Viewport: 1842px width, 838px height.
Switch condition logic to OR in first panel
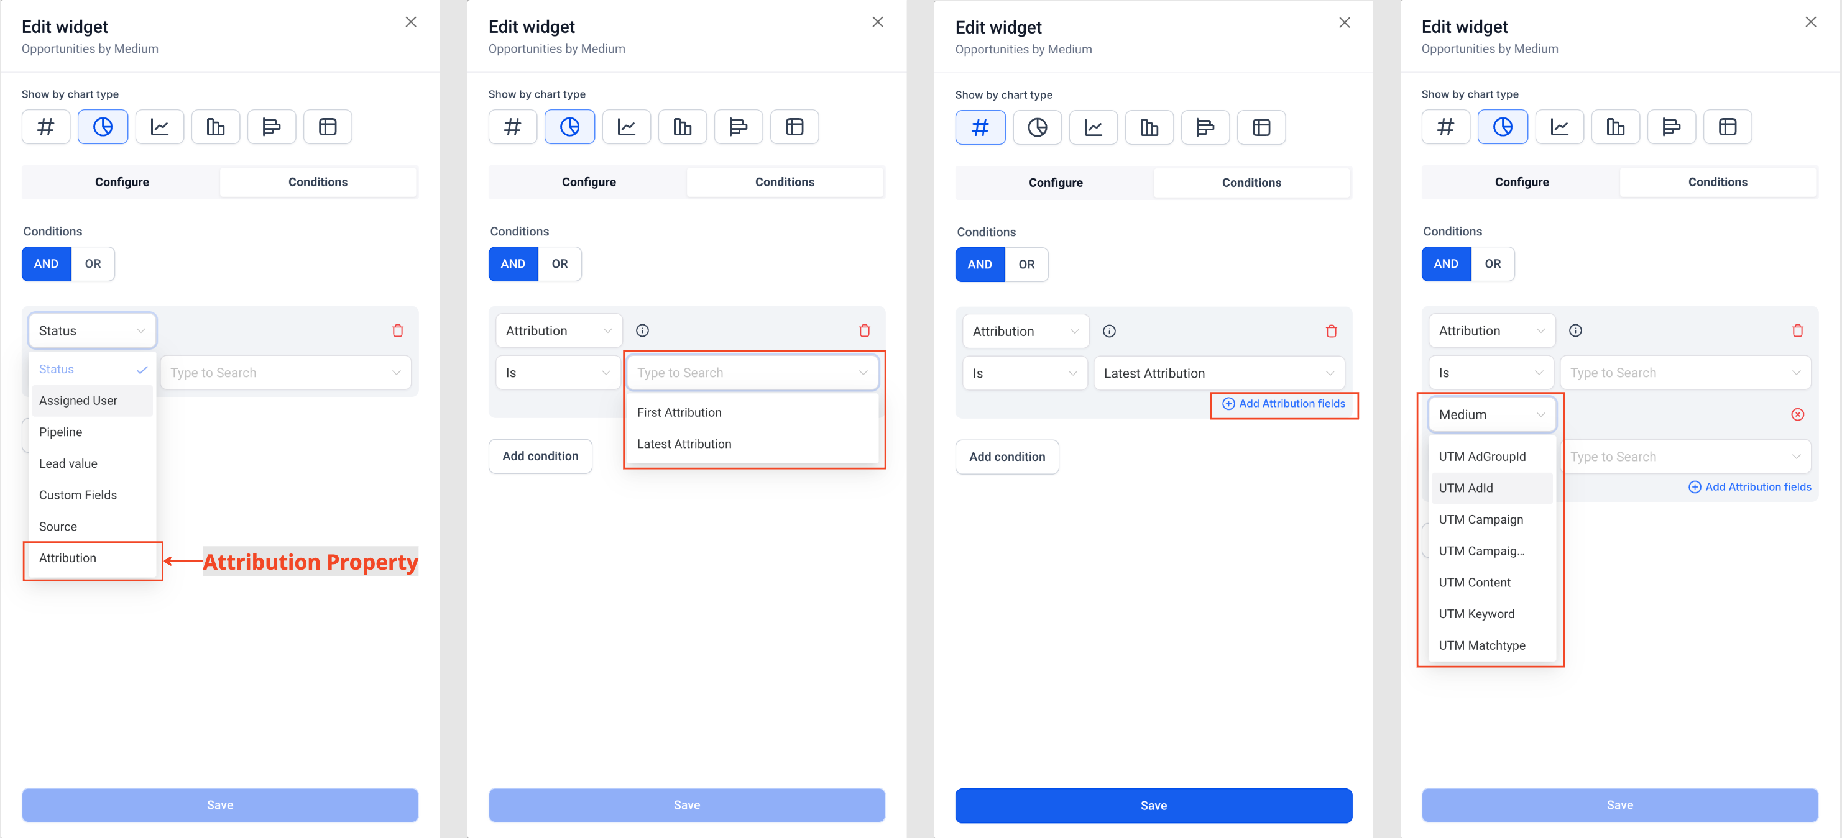93,263
